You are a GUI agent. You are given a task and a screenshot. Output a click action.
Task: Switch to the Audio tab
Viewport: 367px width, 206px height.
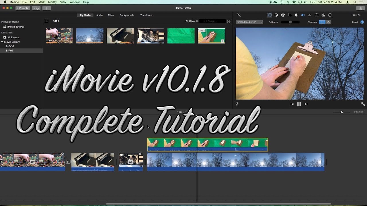tap(99, 15)
